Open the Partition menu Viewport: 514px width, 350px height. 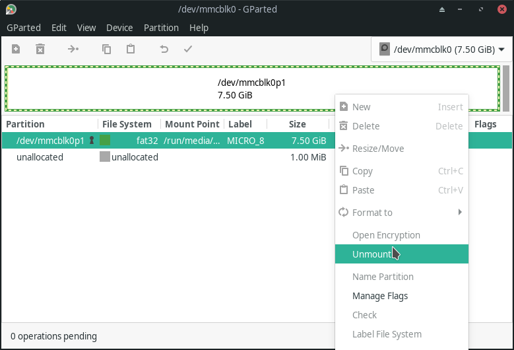(161, 28)
